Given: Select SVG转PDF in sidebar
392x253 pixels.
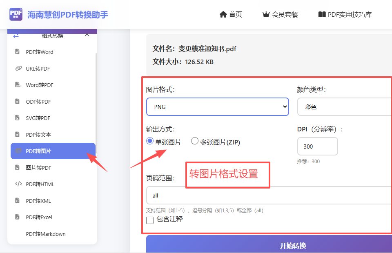Looking at the screenshot, I should (x=53, y=118).
